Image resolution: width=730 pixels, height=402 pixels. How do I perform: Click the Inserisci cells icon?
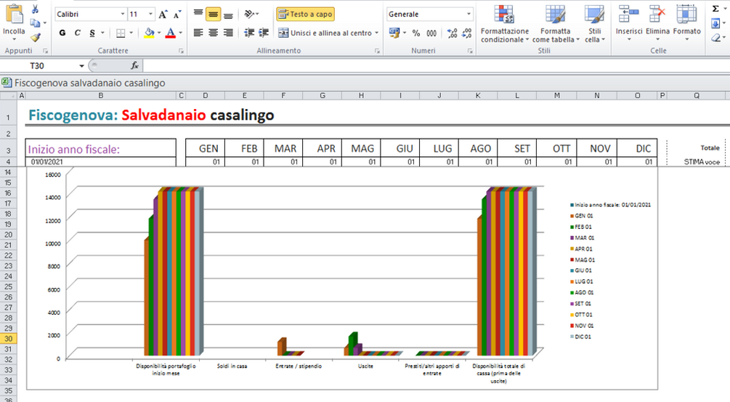(629, 15)
